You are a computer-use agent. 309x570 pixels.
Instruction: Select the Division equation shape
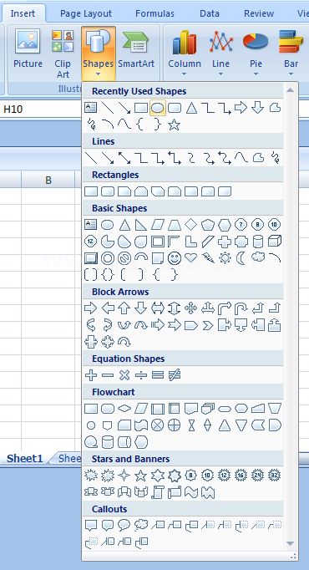tap(141, 374)
